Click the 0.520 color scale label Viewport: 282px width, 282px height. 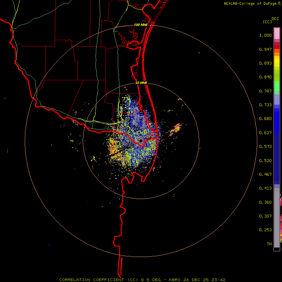point(265,161)
